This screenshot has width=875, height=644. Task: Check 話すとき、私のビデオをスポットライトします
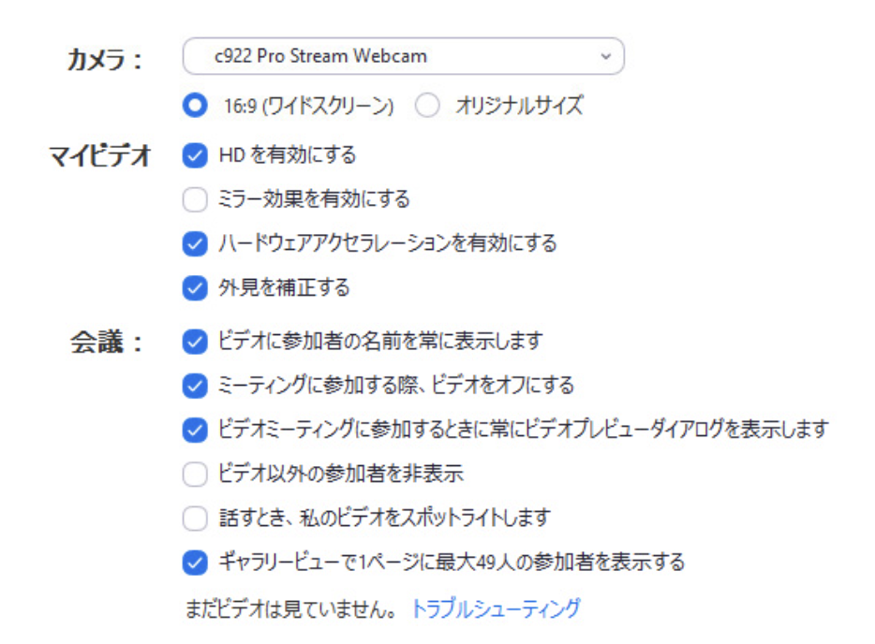pyautogui.click(x=195, y=518)
